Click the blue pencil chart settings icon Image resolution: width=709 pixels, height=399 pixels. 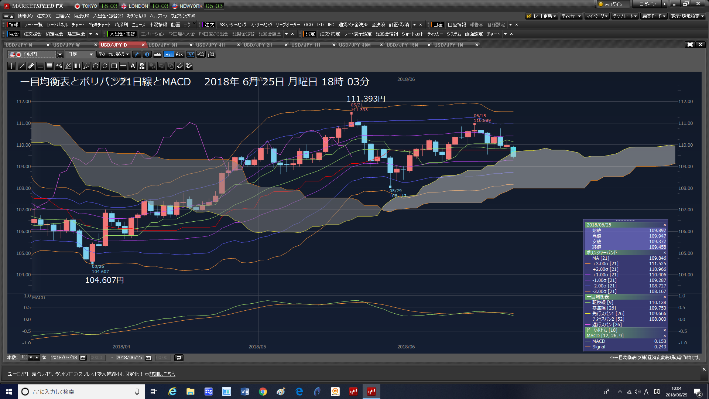coord(137,54)
